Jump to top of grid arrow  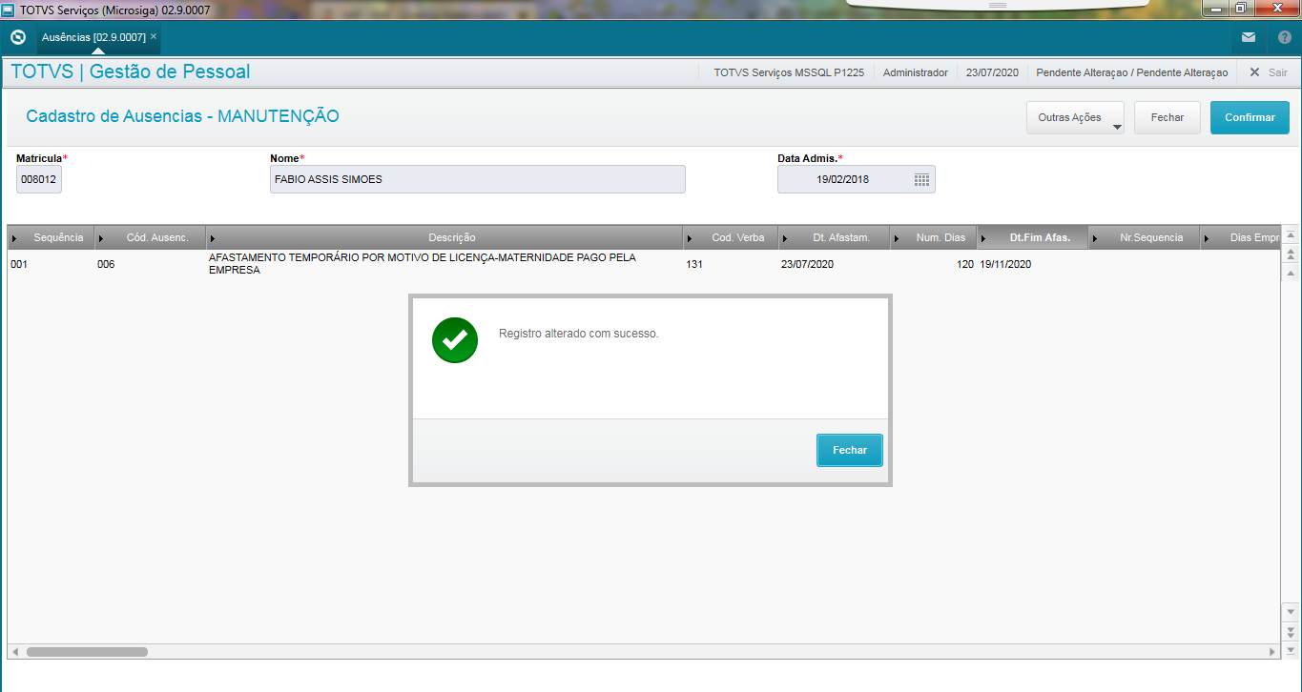point(1291,235)
